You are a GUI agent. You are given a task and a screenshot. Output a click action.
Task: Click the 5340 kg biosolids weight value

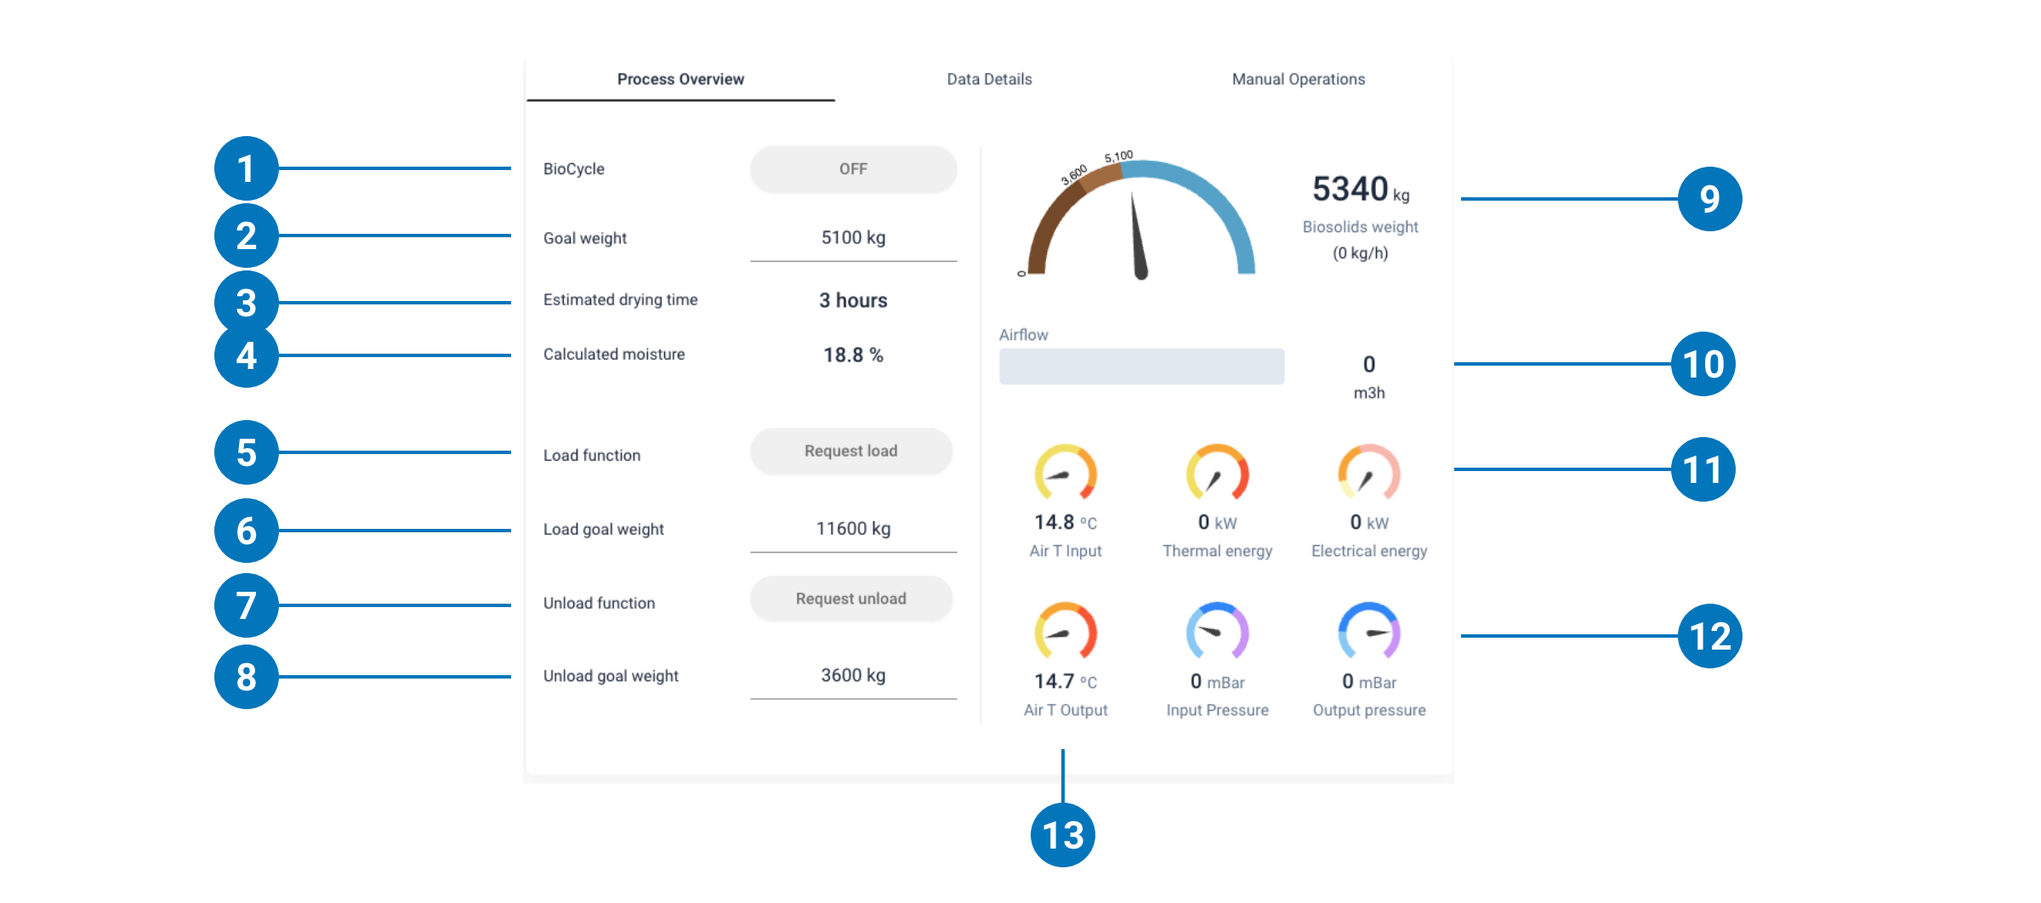(x=1361, y=189)
